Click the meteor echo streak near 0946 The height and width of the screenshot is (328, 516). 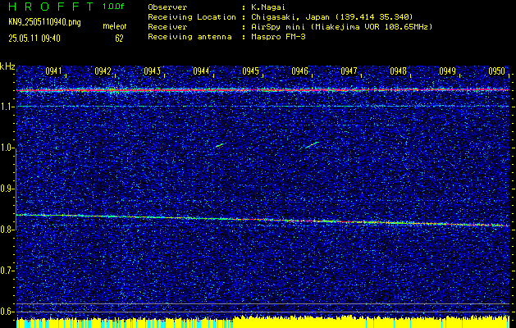point(312,145)
